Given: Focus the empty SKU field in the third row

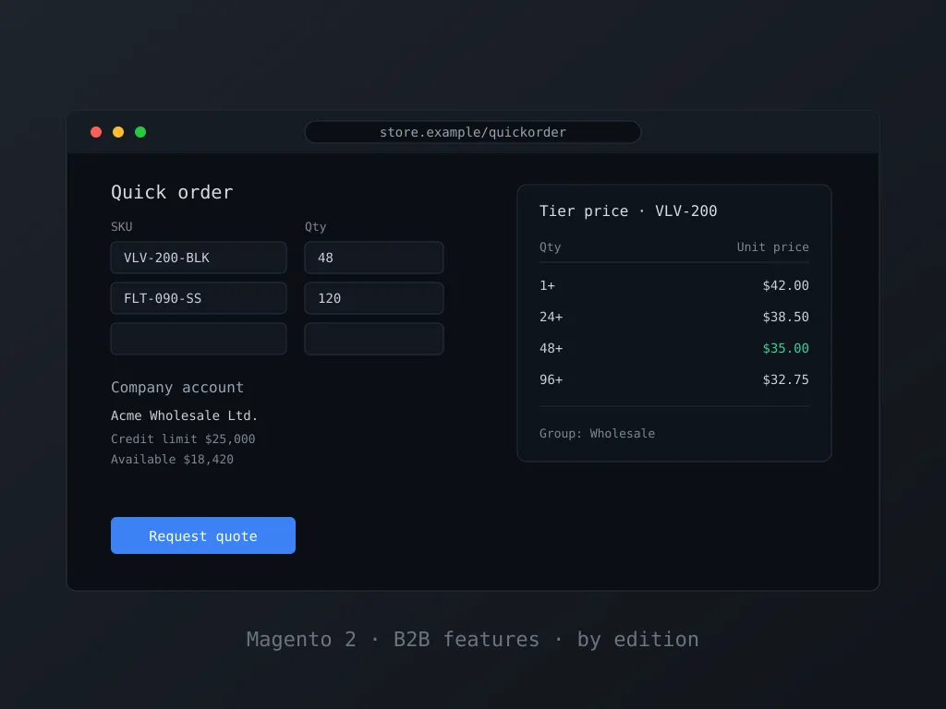Looking at the screenshot, I should [199, 338].
